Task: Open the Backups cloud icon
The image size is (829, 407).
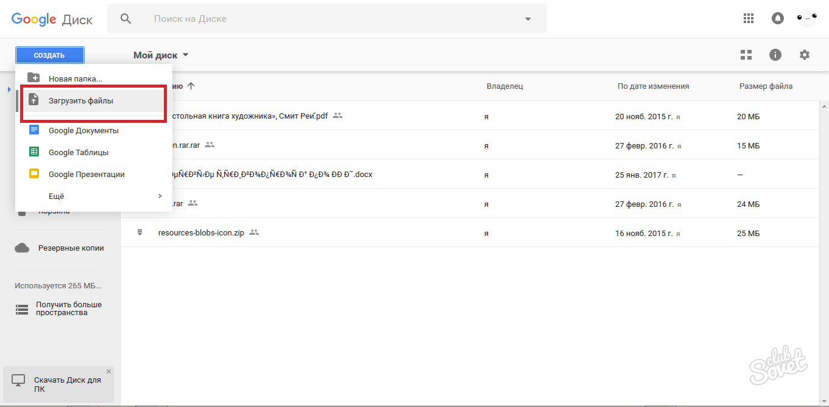Action: (23, 248)
